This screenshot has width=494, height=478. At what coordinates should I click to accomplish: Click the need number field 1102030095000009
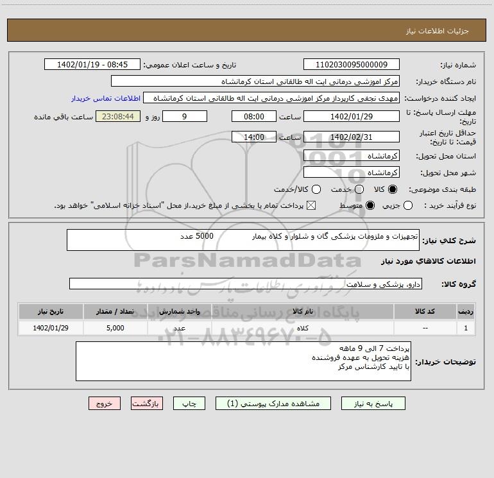352,64
